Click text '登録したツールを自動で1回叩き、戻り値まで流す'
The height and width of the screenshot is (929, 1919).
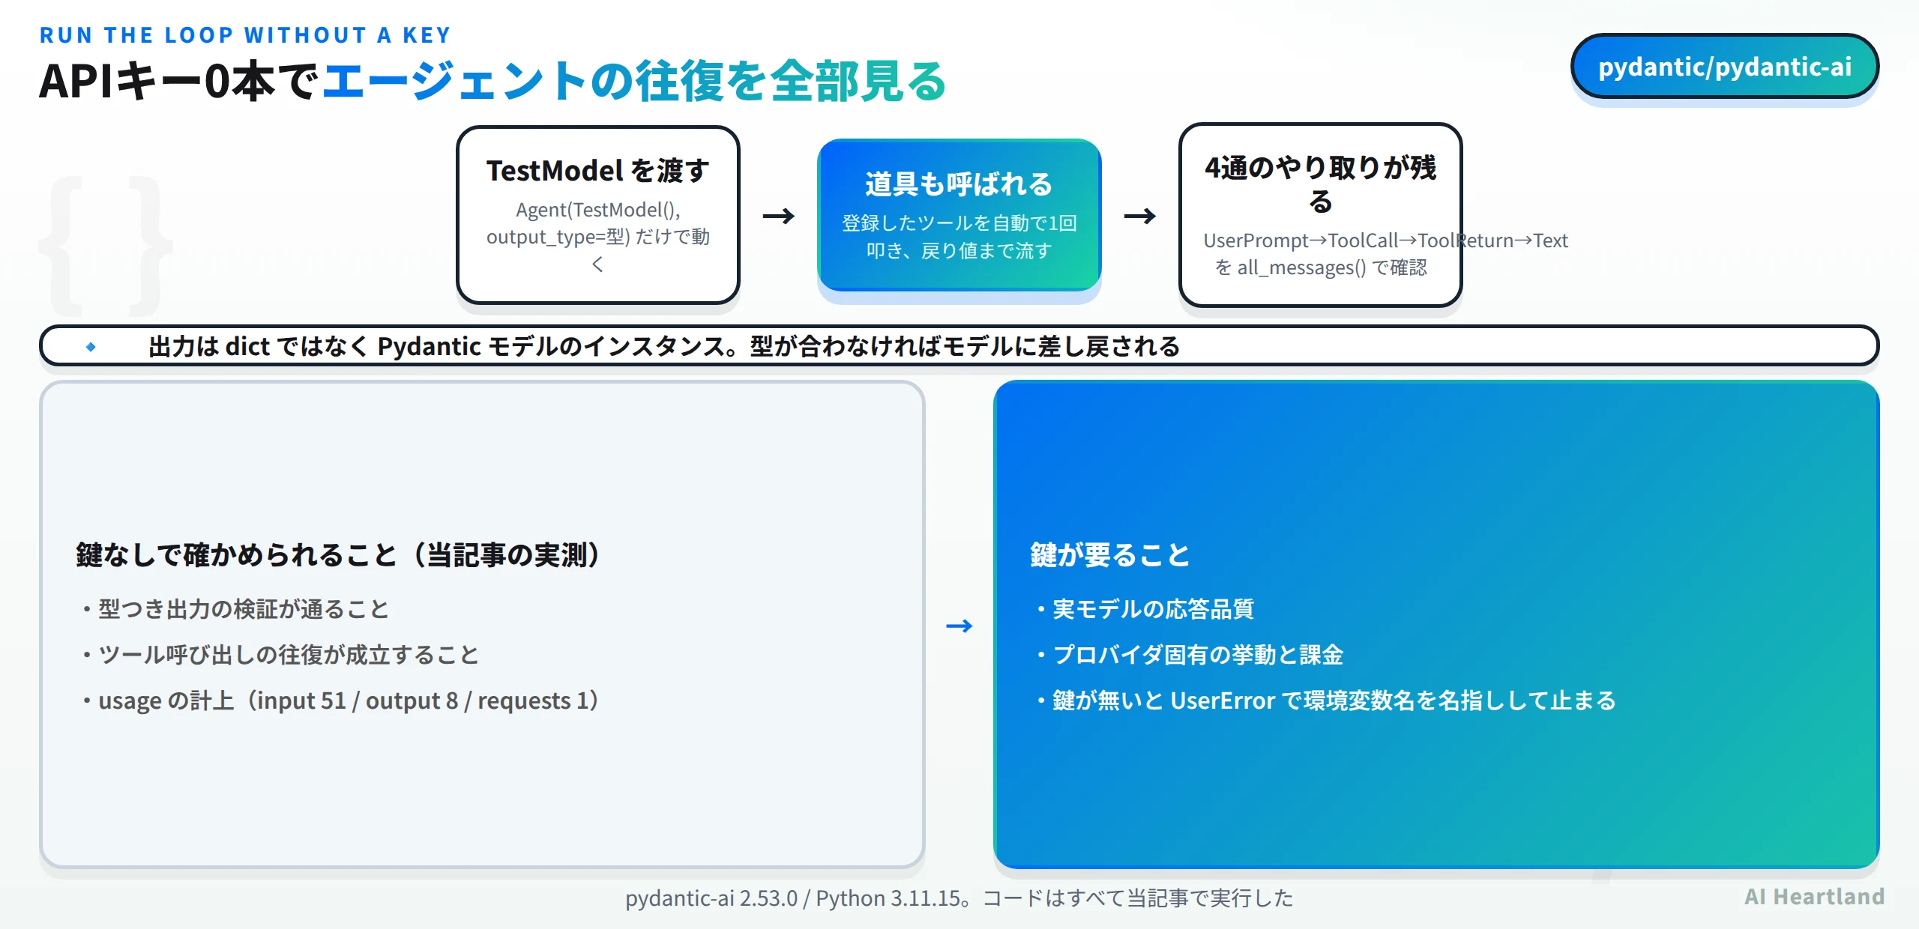click(959, 236)
